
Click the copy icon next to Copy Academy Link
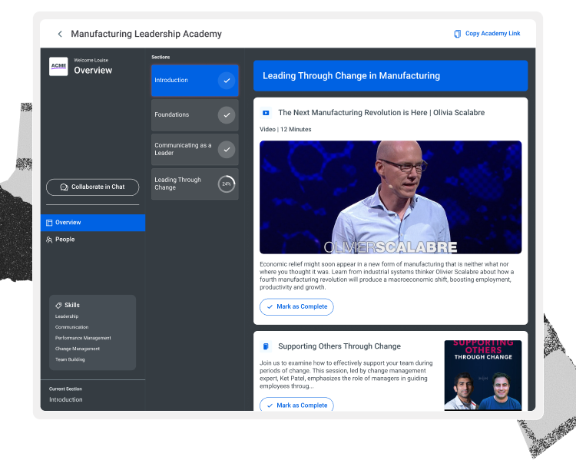pyautogui.click(x=458, y=34)
